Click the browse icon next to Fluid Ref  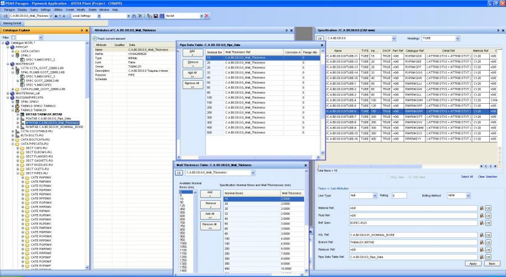(x=482, y=215)
